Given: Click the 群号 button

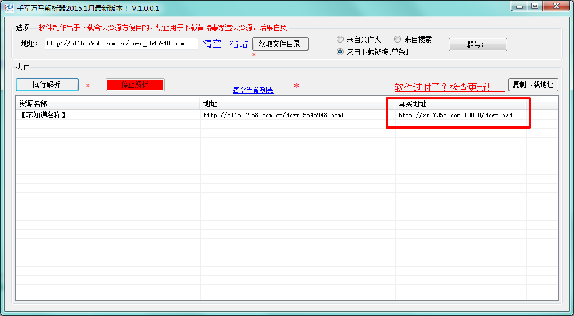Looking at the screenshot, I should coord(477,45).
